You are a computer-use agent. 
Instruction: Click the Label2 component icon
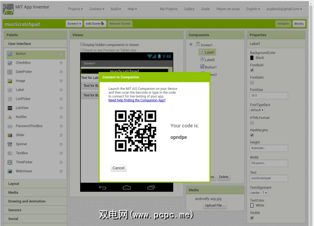[x=202, y=59]
